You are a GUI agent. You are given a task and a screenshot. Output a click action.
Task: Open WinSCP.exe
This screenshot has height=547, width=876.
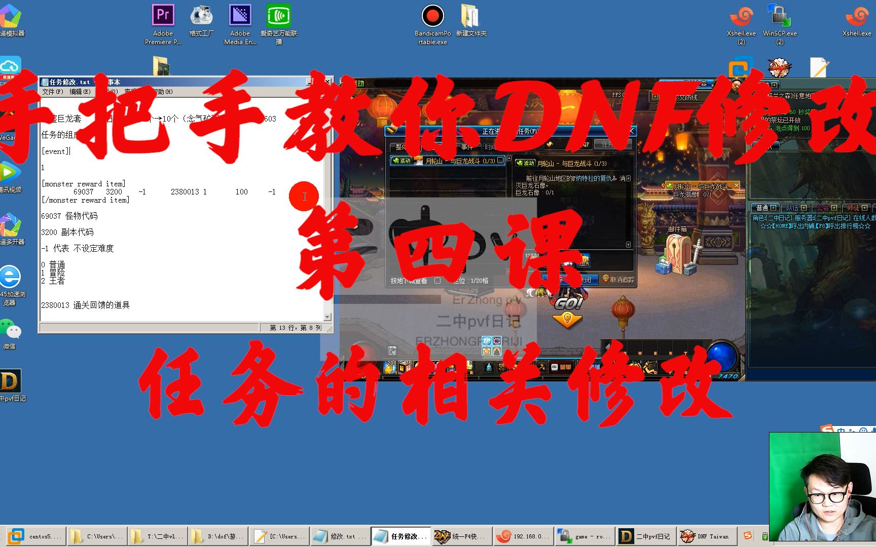(779, 15)
